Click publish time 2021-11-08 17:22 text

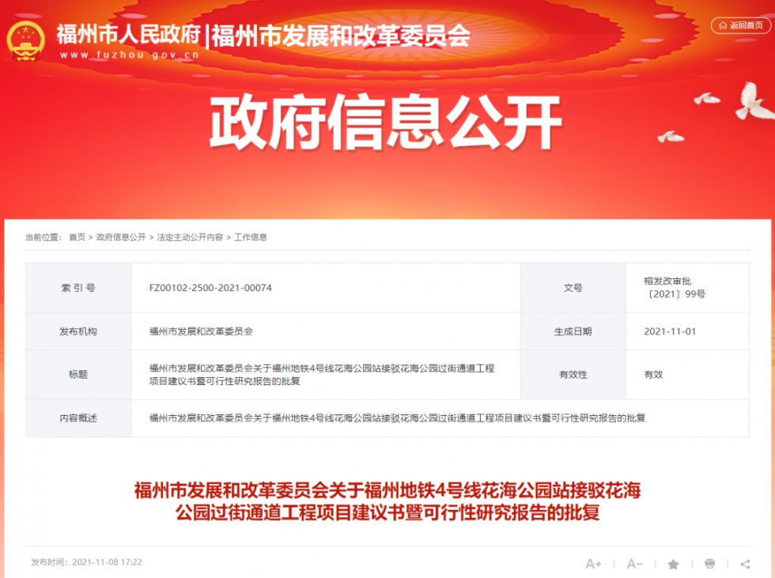pos(86,562)
